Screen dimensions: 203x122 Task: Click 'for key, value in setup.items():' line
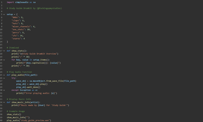click(x=31, y=60)
